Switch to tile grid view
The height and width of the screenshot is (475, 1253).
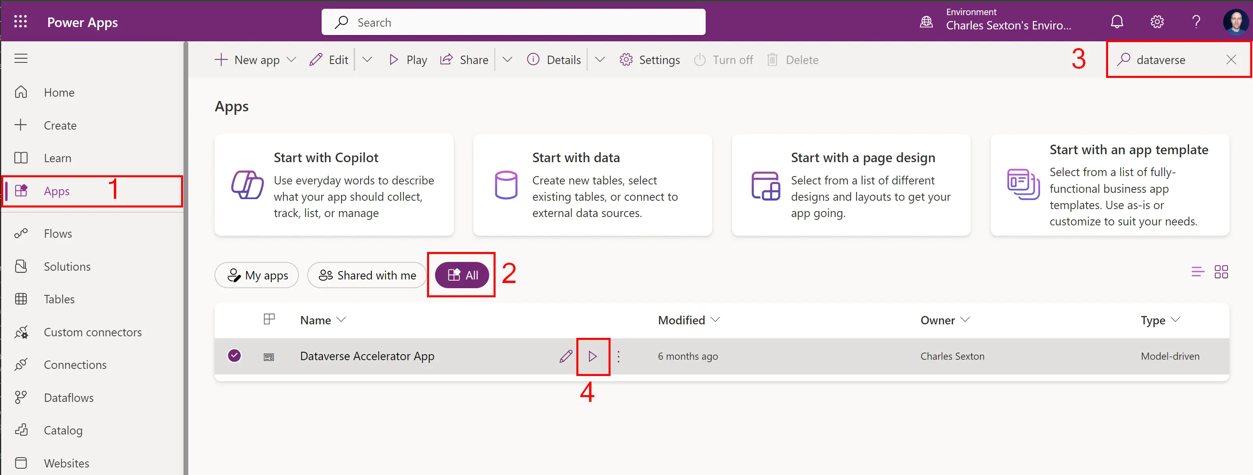pos(1221,272)
